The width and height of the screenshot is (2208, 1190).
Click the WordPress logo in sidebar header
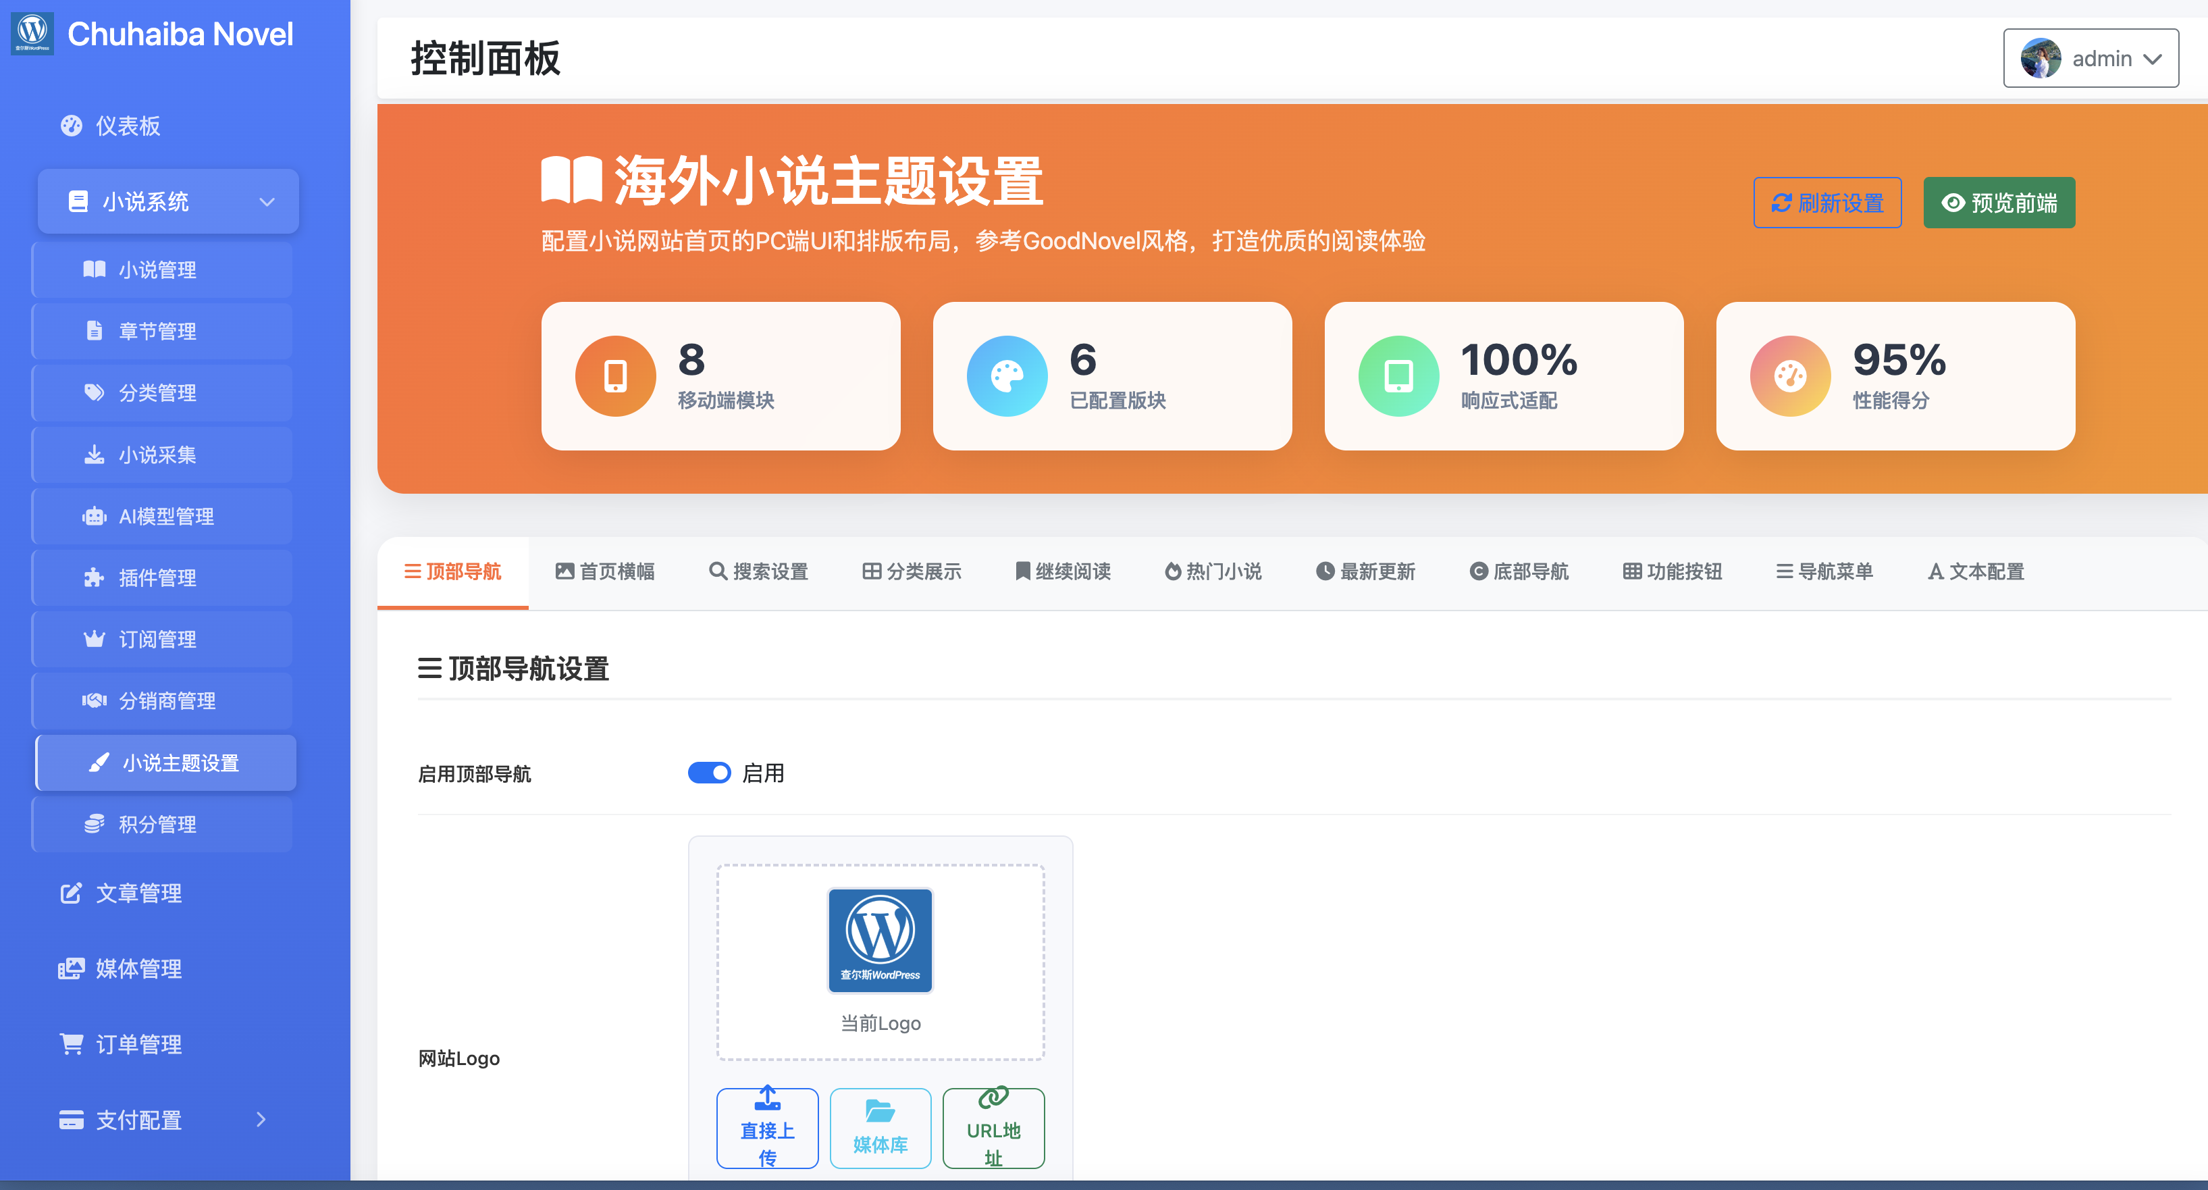click(32, 34)
